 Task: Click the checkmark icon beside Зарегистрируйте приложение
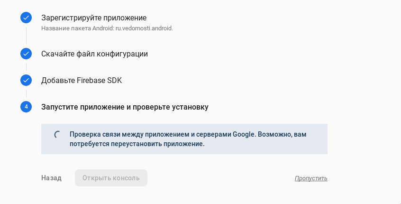(x=26, y=18)
